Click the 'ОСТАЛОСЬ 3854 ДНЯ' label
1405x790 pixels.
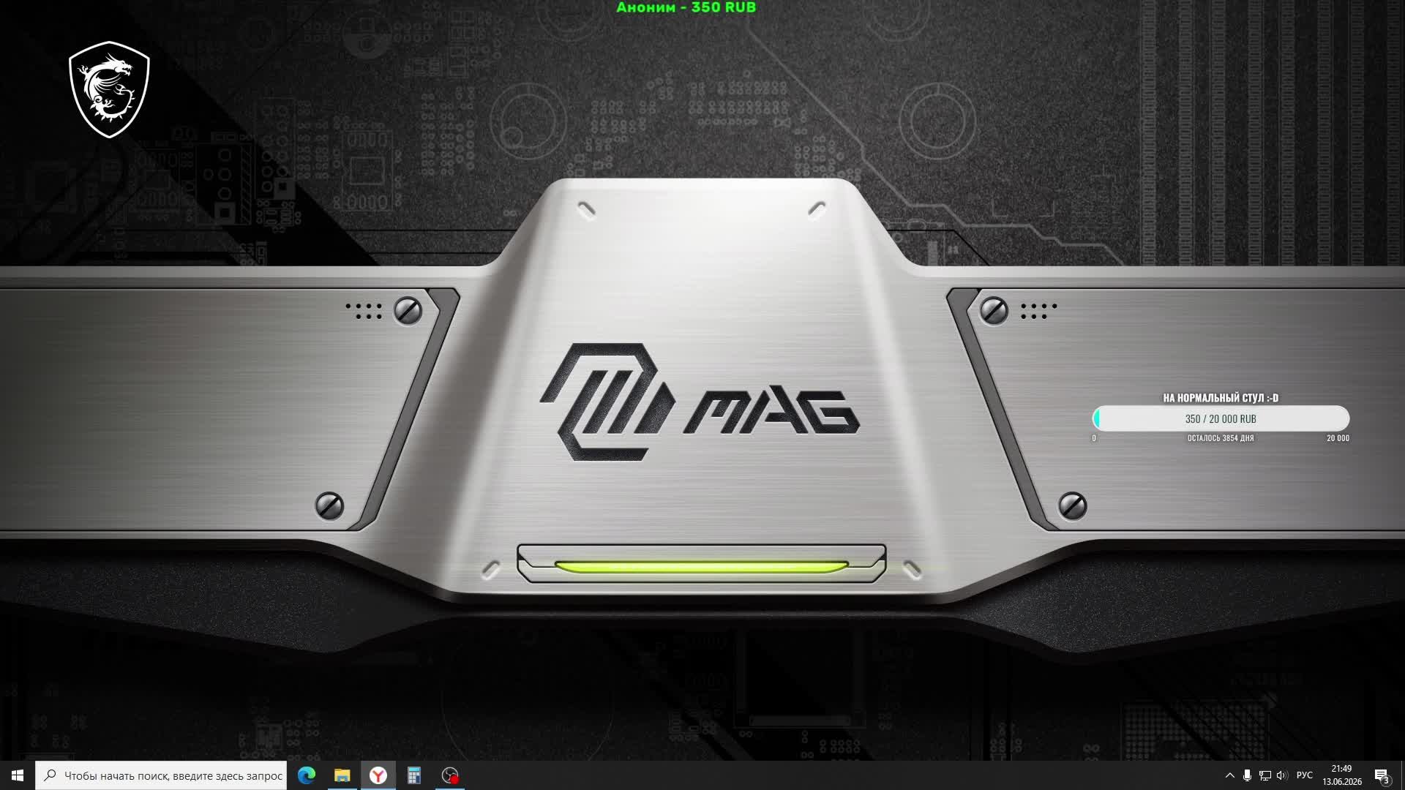1221,438
